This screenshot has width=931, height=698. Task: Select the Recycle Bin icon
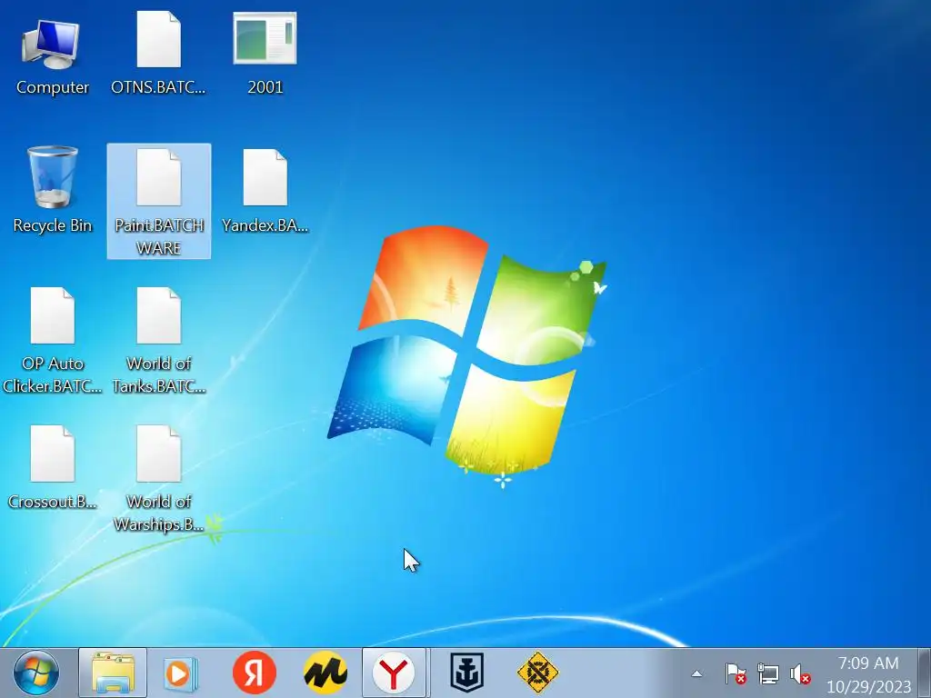pyautogui.click(x=52, y=191)
